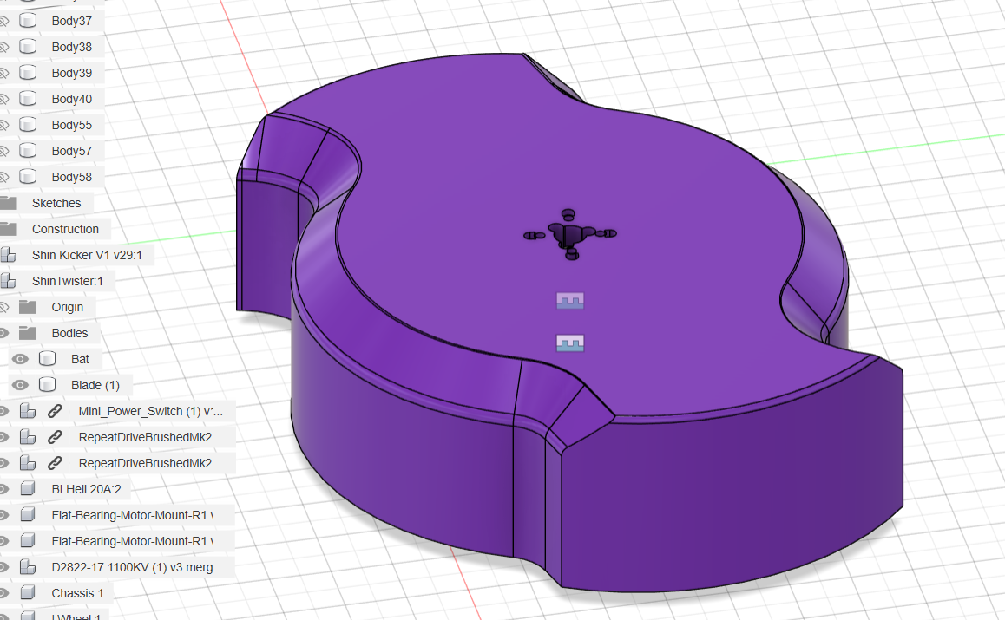This screenshot has height=620, width=1005.
Task: Select the Blade (1) body name
Action: pyautogui.click(x=95, y=385)
